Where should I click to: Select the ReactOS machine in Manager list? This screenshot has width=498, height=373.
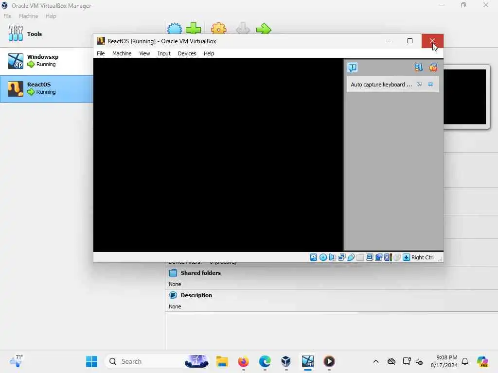point(47,88)
